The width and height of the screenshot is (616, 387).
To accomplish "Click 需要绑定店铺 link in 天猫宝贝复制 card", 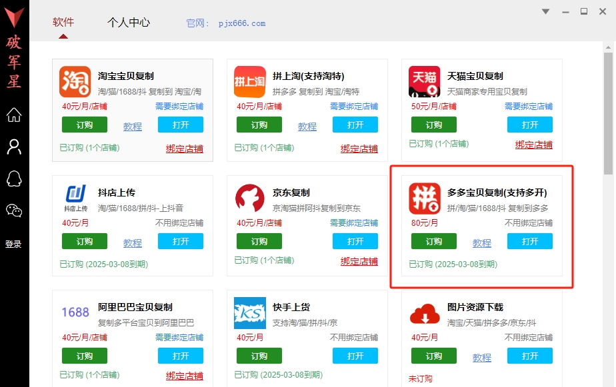I will (529, 107).
